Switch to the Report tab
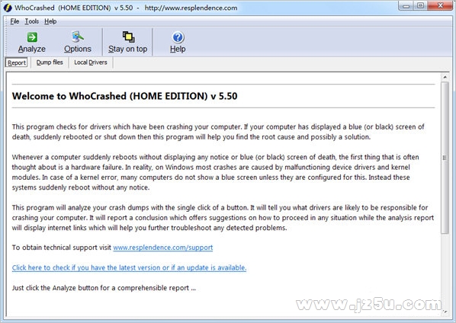This screenshot has width=456, height=323. 17,62
